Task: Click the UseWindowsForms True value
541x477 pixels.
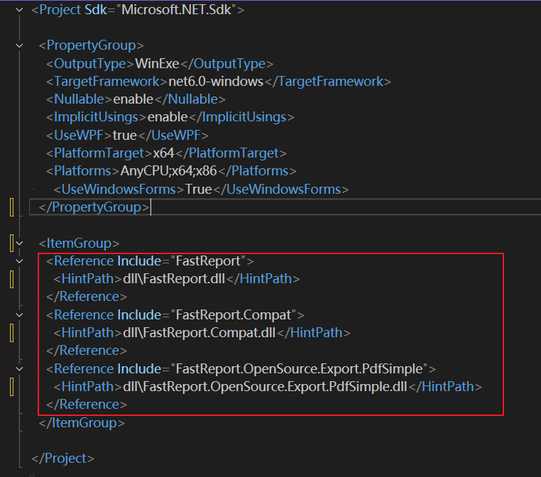Action: 198,190
